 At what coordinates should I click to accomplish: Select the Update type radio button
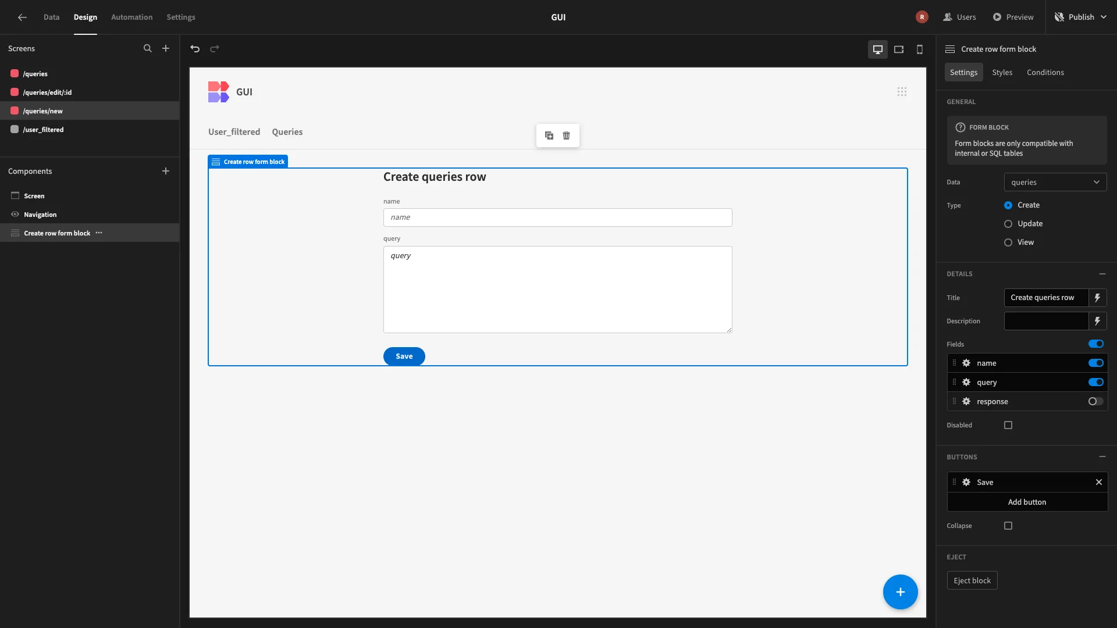tap(1008, 224)
